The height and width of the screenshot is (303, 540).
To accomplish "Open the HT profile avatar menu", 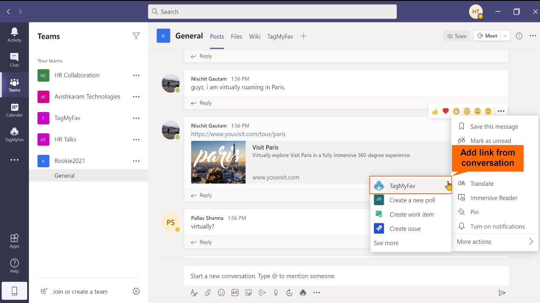I will pyautogui.click(x=476, y=12).
